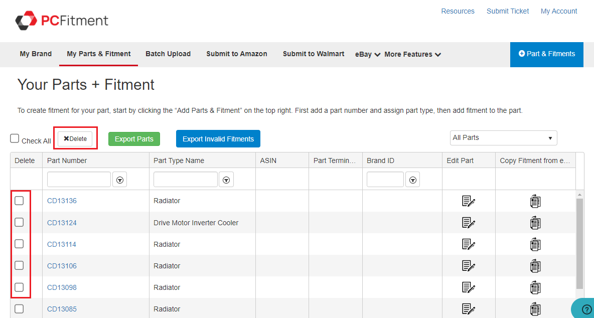Open the edit part icon for CD13124
The height and width of the screenshot is (318, 594).
(468, 223)
